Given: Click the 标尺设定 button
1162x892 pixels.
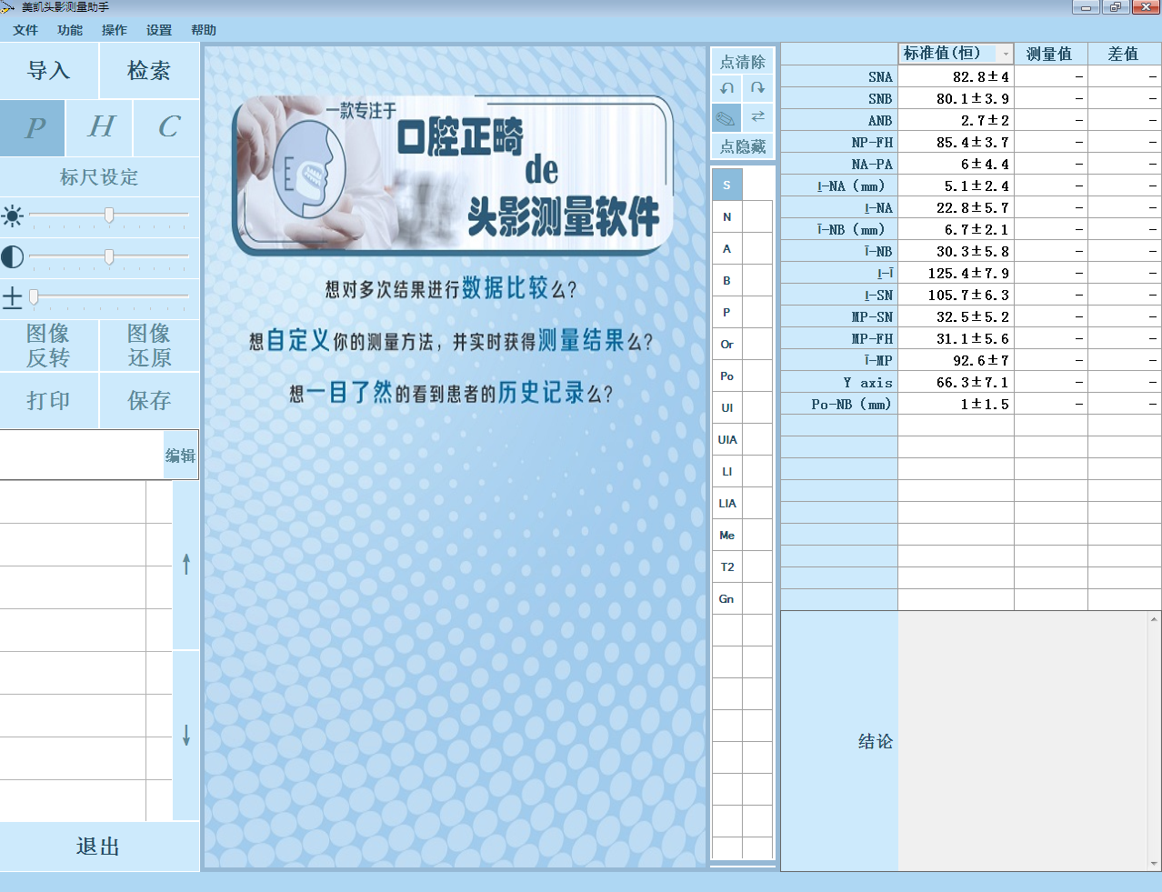Looking at the screenshot, I should point(99,177).
